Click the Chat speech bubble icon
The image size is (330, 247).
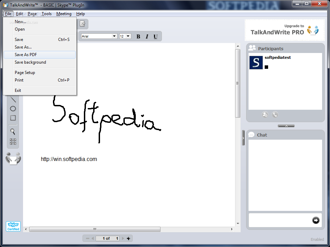pyautogui.click(x=251, y=135)
